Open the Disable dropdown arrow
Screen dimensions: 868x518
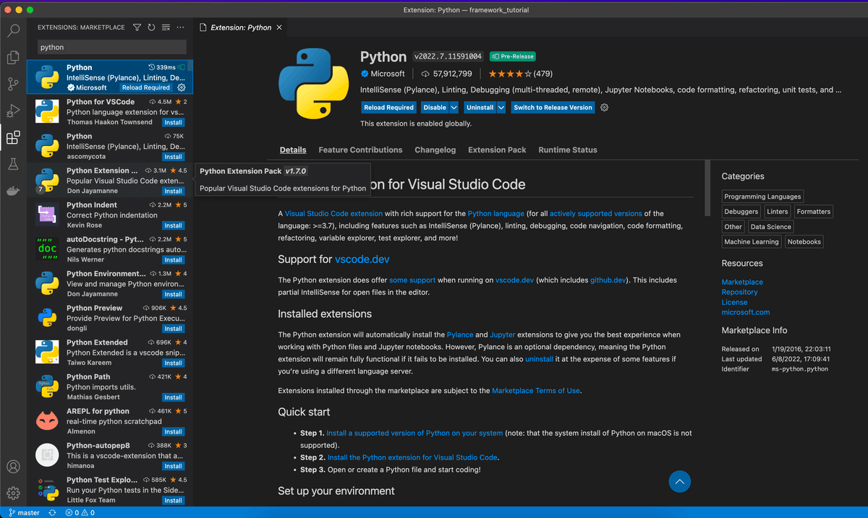tap(454, 108)
